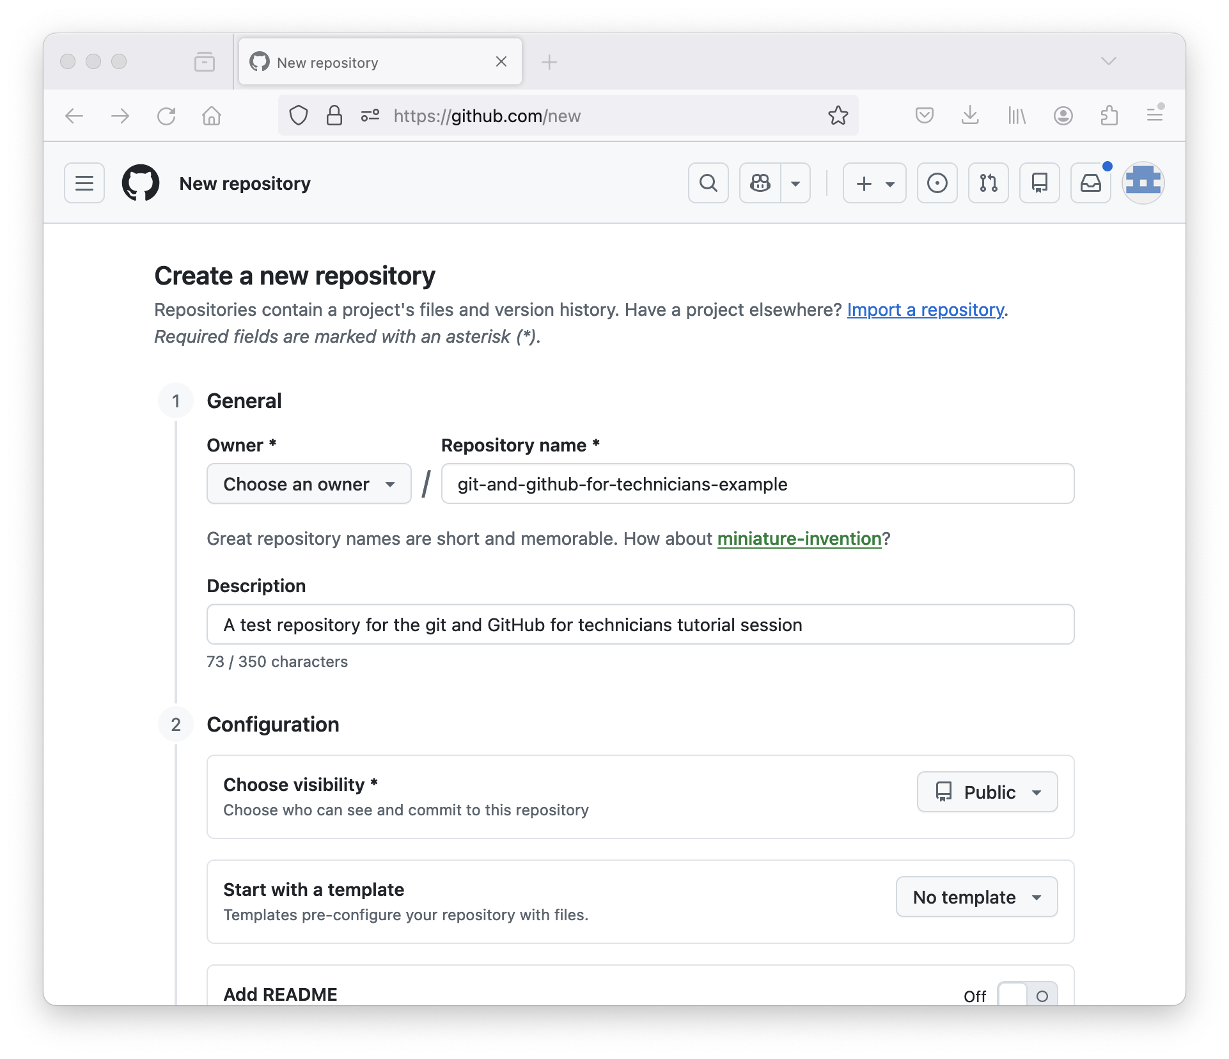Open the GitHub home logo

(140, 183)
